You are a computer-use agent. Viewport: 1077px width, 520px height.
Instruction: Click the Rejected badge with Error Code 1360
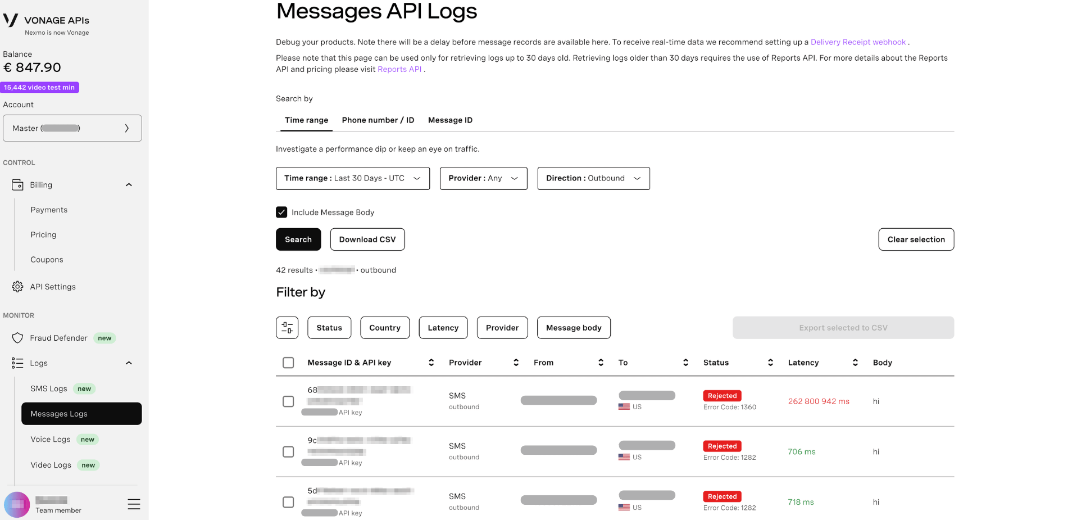(722, 396)
